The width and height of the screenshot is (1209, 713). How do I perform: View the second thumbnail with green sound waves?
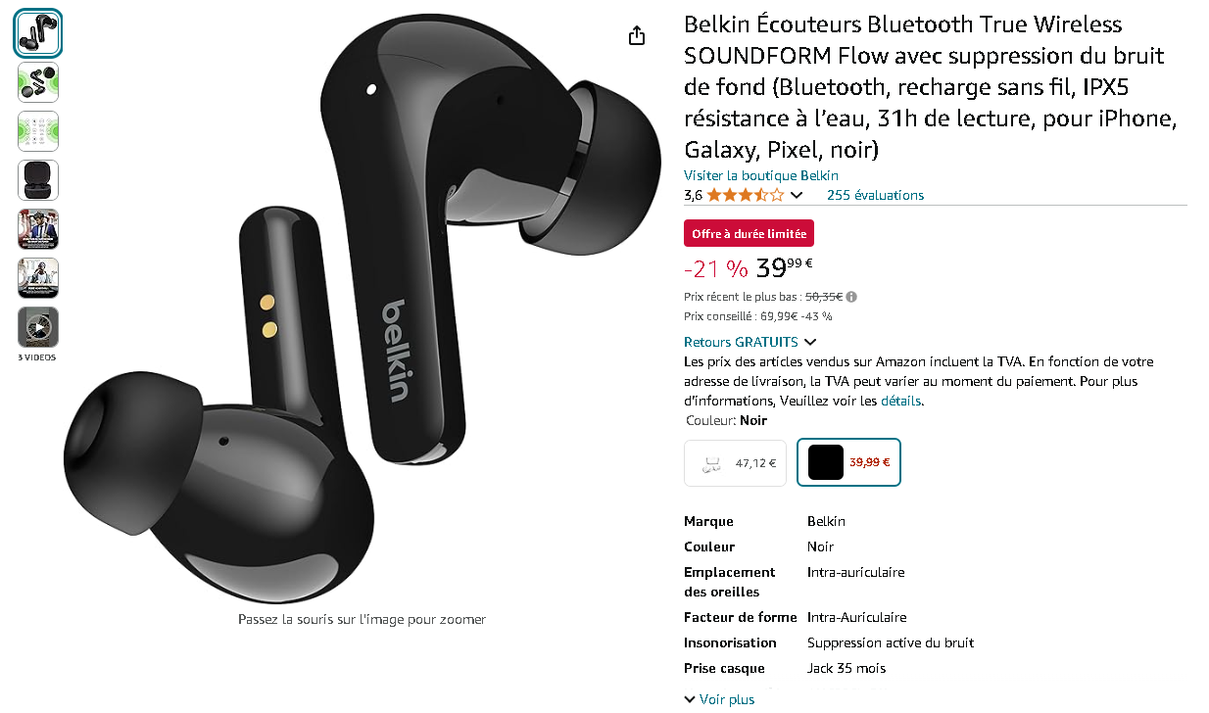(38, 82)
